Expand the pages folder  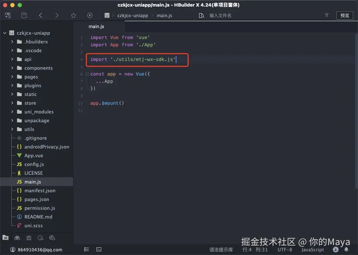[12, 77]
